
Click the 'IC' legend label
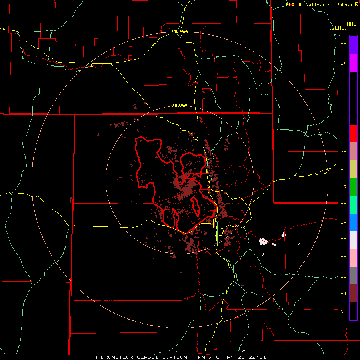click(x=343, y=258)
